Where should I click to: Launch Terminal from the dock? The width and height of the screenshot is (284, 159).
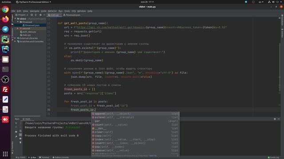(5, 69)
